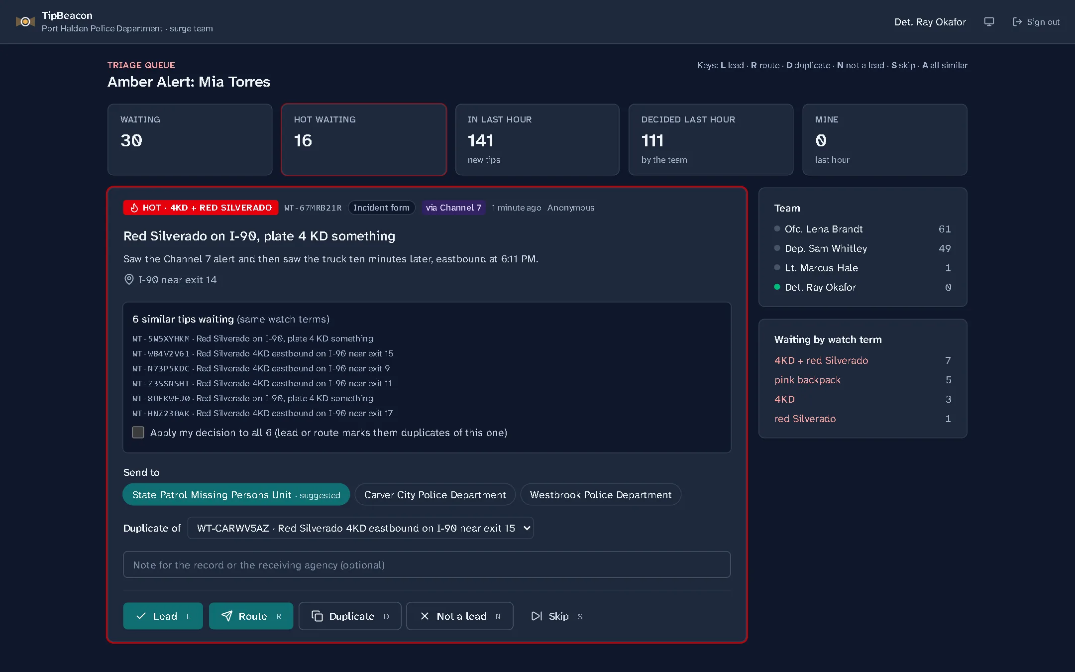Click the note for record input field

[x=427, y=564]
